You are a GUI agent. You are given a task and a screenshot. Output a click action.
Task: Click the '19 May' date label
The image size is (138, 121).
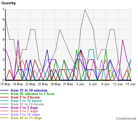coord(18,84)
